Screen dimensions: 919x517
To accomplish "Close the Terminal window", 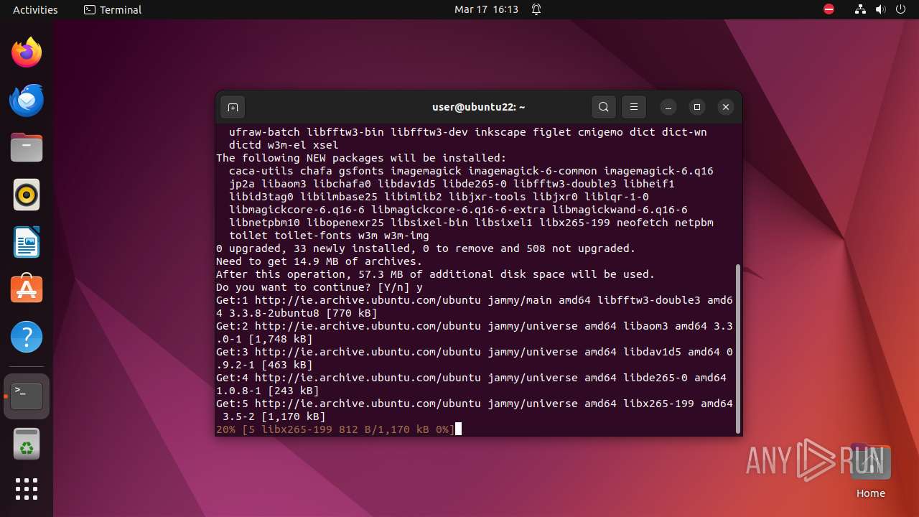I will 726,107.
